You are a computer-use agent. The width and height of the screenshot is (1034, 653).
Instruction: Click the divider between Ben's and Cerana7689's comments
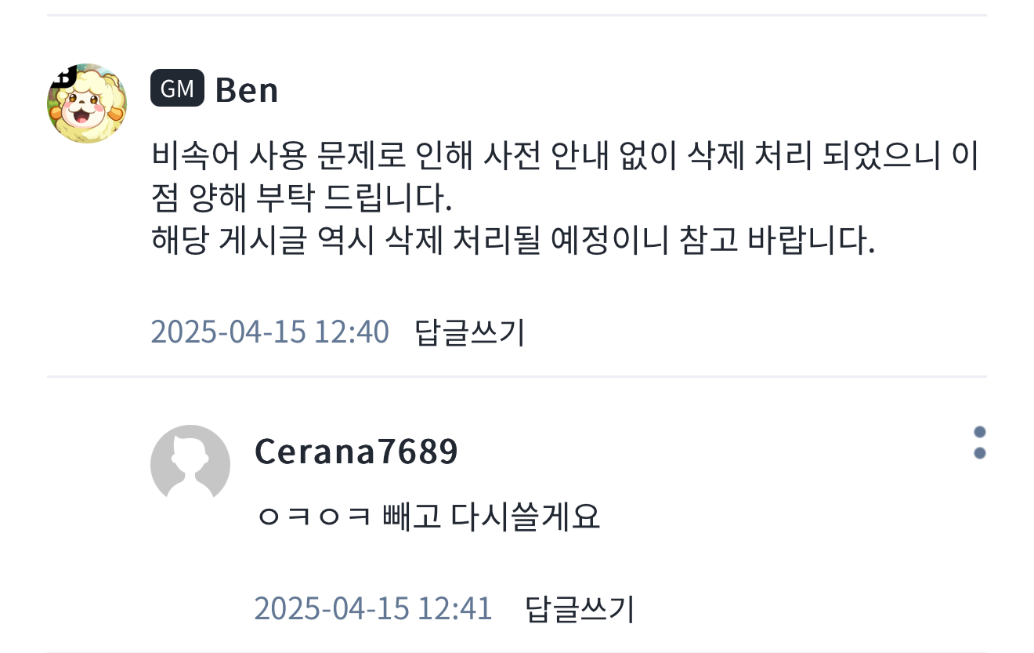517,377
